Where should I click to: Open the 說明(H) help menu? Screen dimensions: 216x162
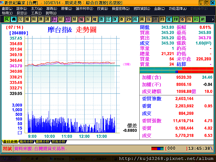[51, 13]
